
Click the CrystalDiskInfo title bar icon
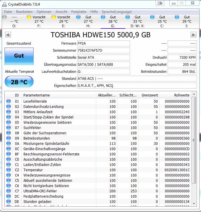4,4
